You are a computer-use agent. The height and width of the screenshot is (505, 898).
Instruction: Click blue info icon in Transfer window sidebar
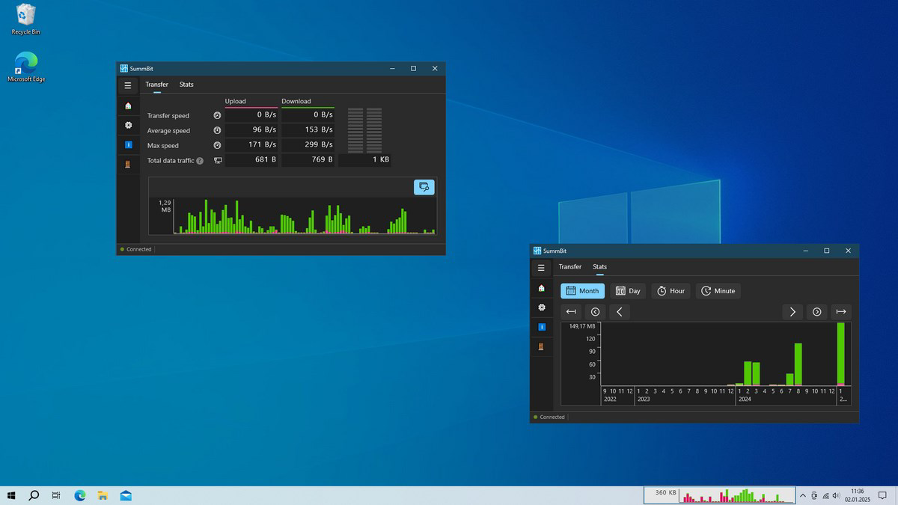pos(128,144)
